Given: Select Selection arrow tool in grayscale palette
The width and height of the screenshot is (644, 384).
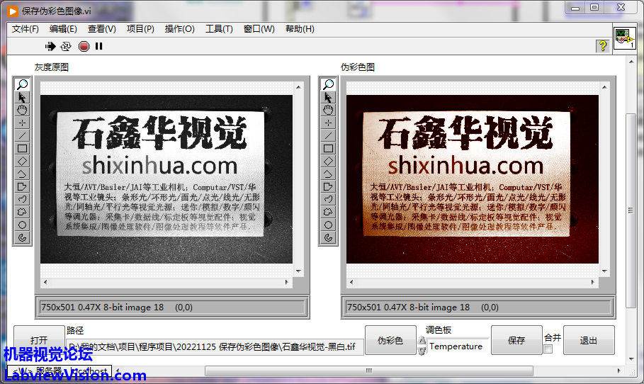Looking at the screenshot, I should pyautogui.click(x=22, y=97).
